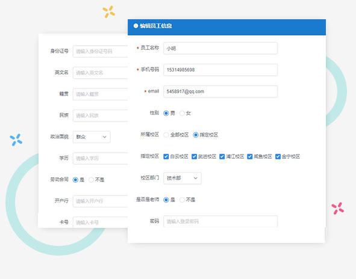Click the 劳动合同 label

pos(59,180)
